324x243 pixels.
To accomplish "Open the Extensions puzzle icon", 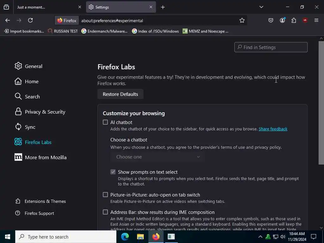I will (294, 20).
